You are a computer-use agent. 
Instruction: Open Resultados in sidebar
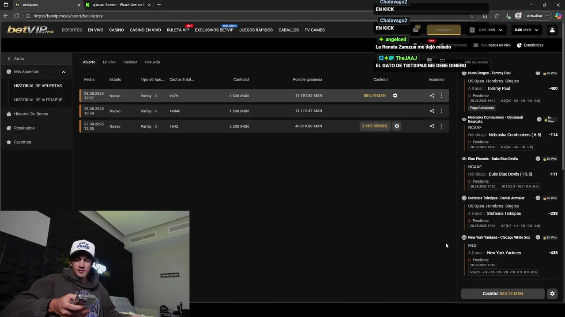click(24, 128)
